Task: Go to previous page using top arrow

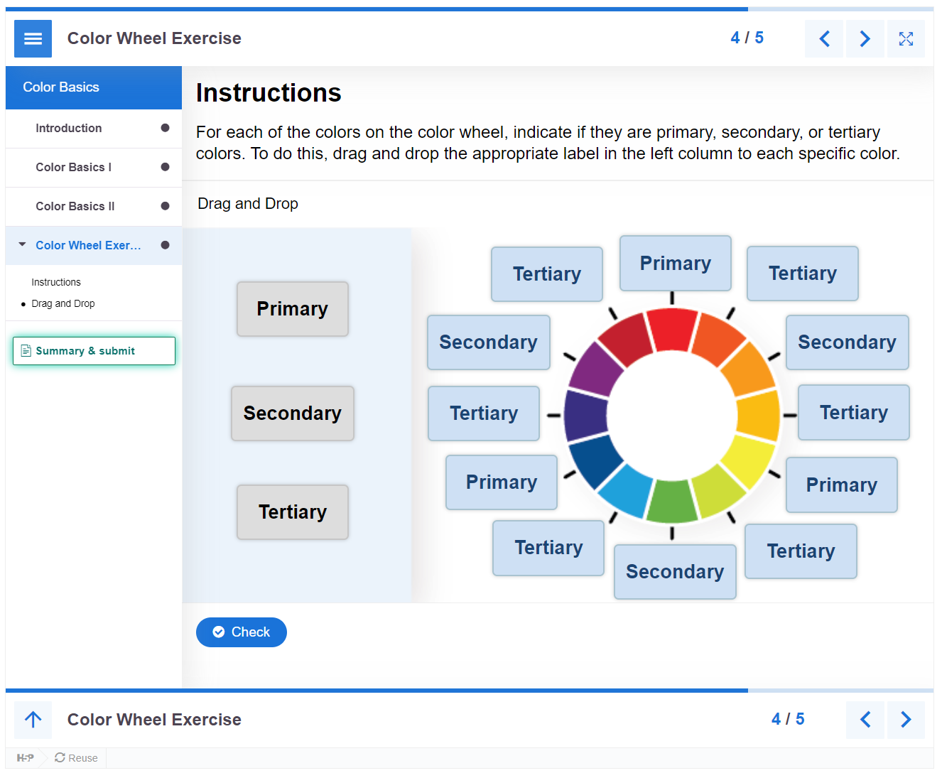Action: coord(824,38)
